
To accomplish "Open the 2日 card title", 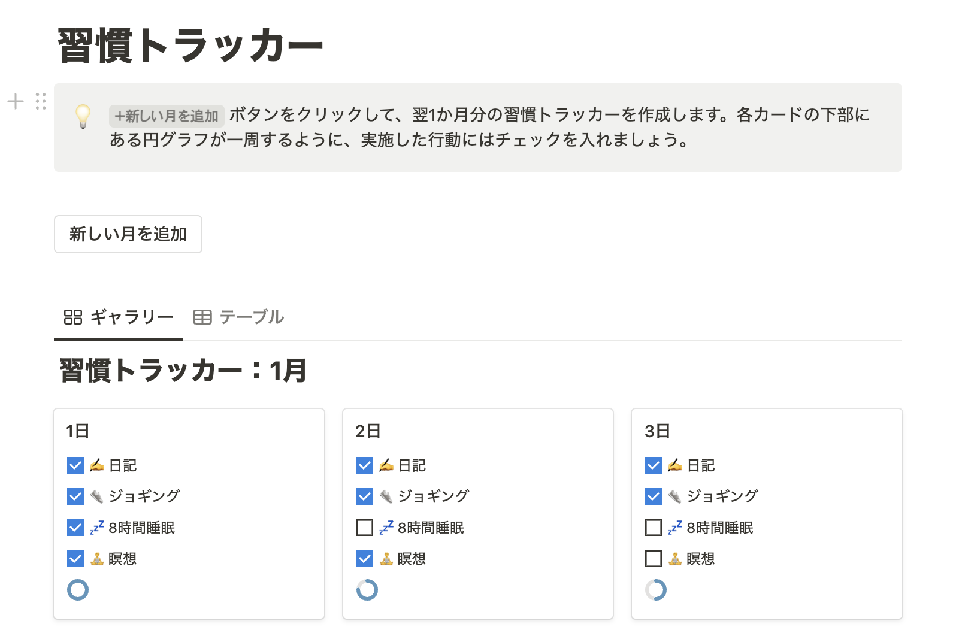I will coord(368,431).
